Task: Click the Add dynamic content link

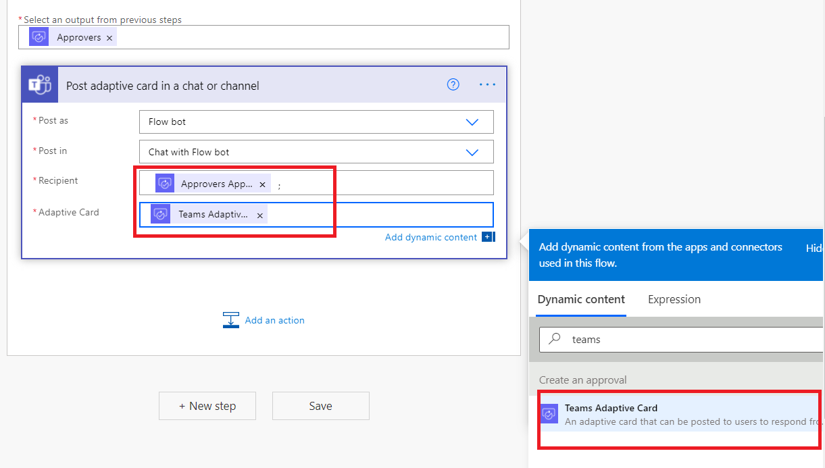Action: [430, 237]
